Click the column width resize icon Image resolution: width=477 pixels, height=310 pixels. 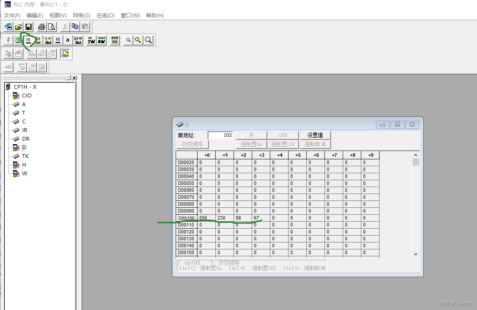click(x=115, y=40)
